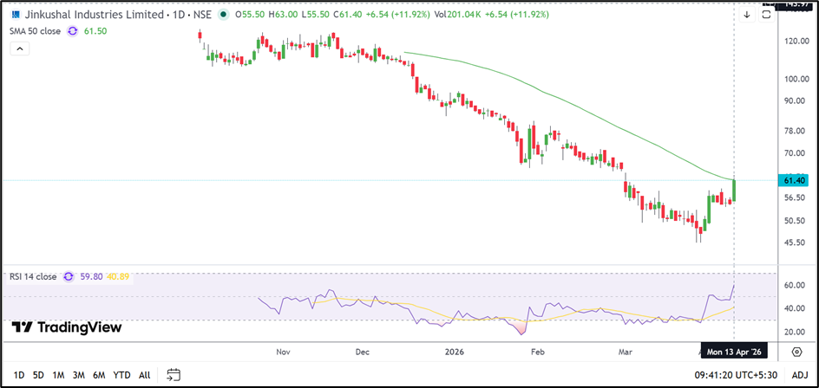Select the 1D time range
The image size is (819, 388).
[18, 375]
